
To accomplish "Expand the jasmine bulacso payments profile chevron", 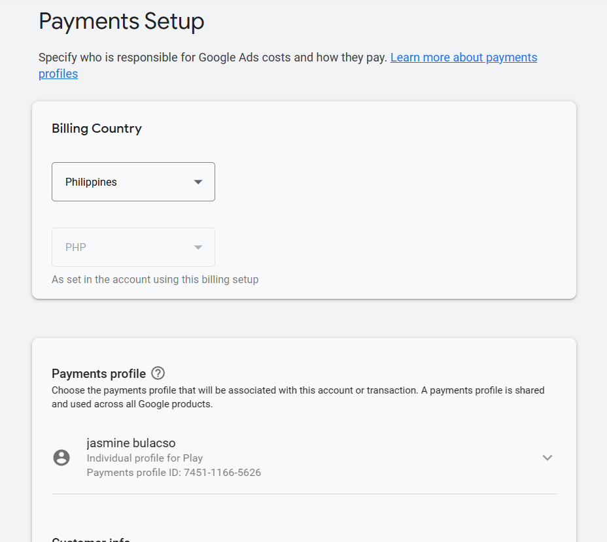I will [547, 458].
